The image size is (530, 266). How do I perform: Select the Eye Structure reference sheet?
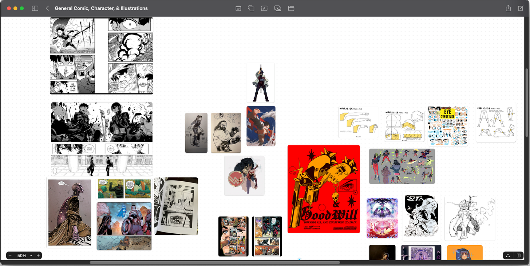point(448,126)
